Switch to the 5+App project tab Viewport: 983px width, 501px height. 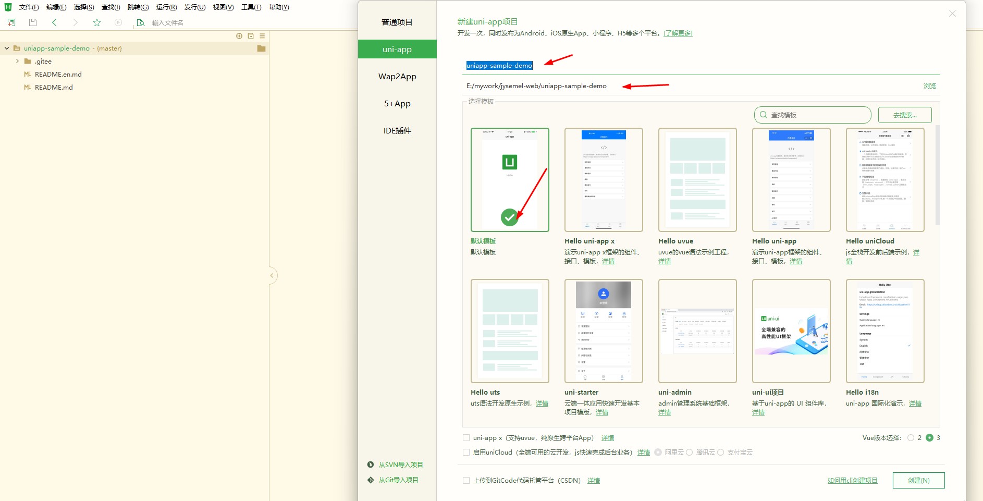tap(397, 104)
